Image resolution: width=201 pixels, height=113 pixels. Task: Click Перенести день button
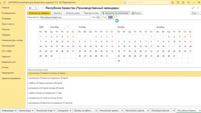(x=91, y=13)
